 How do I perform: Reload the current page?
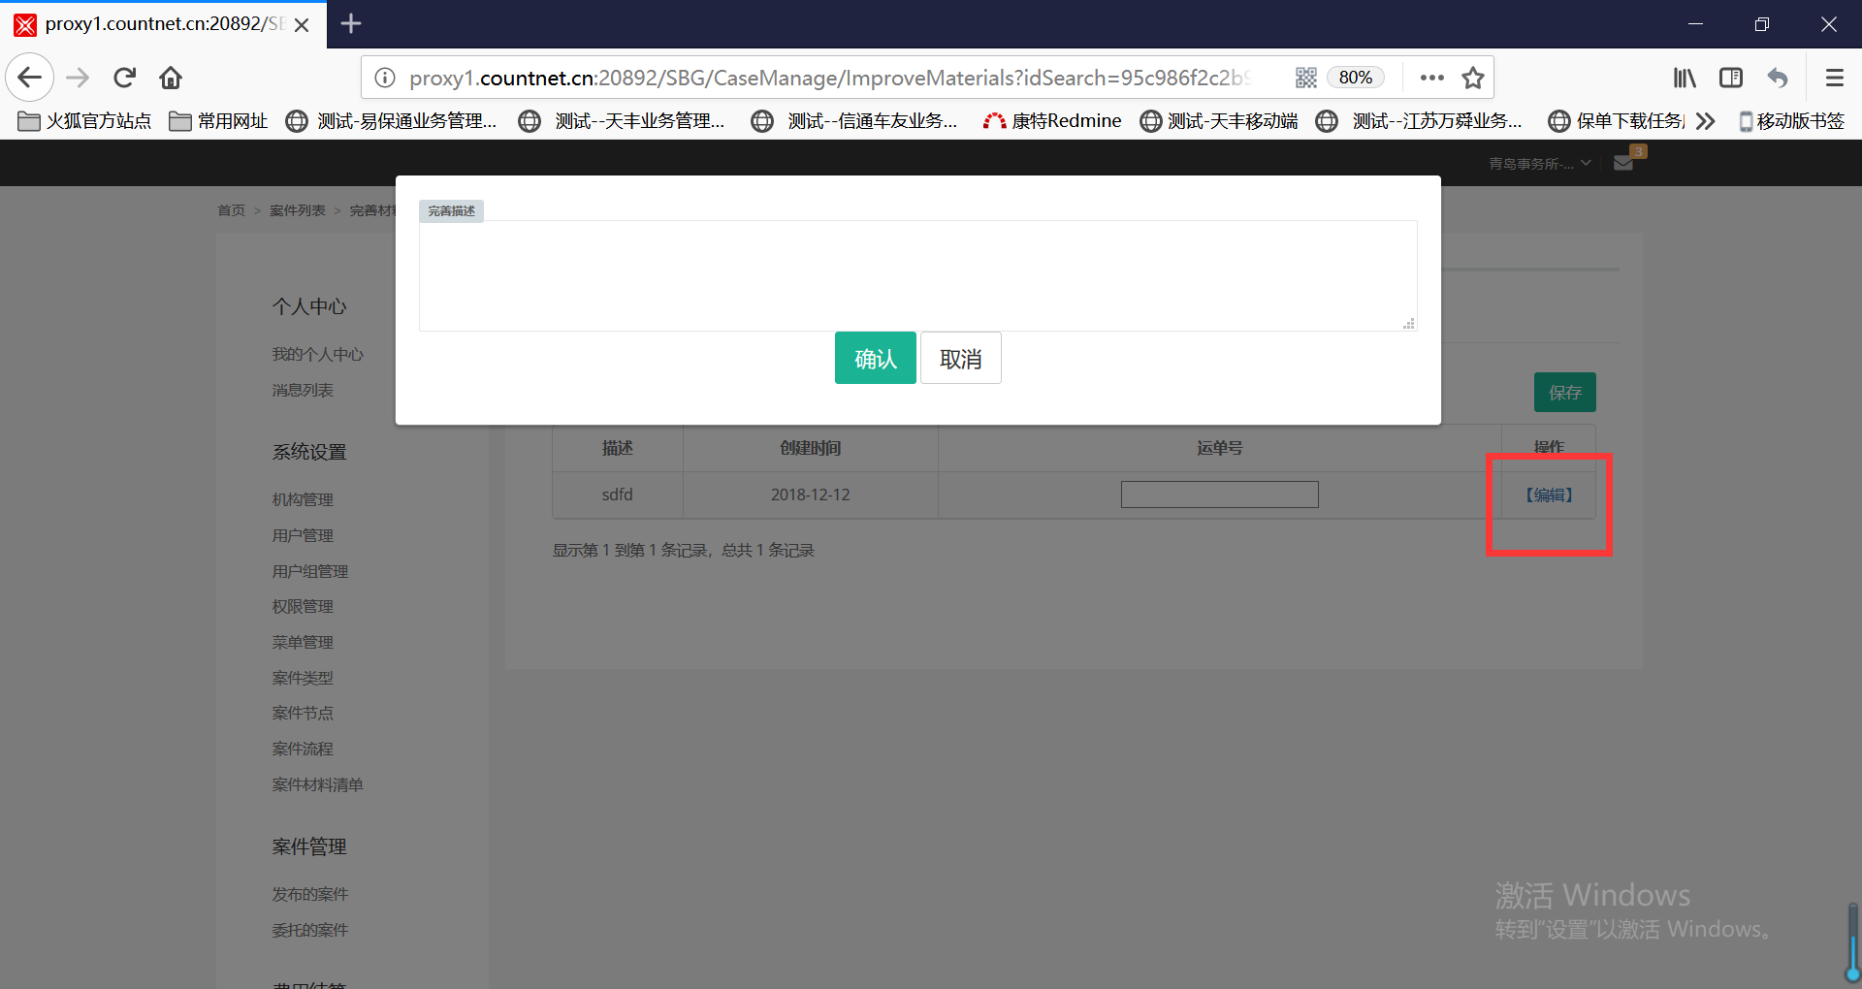(125, 78)
